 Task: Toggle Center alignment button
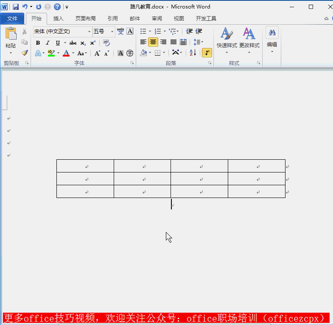pyautogui.click(x=153, y=42)
